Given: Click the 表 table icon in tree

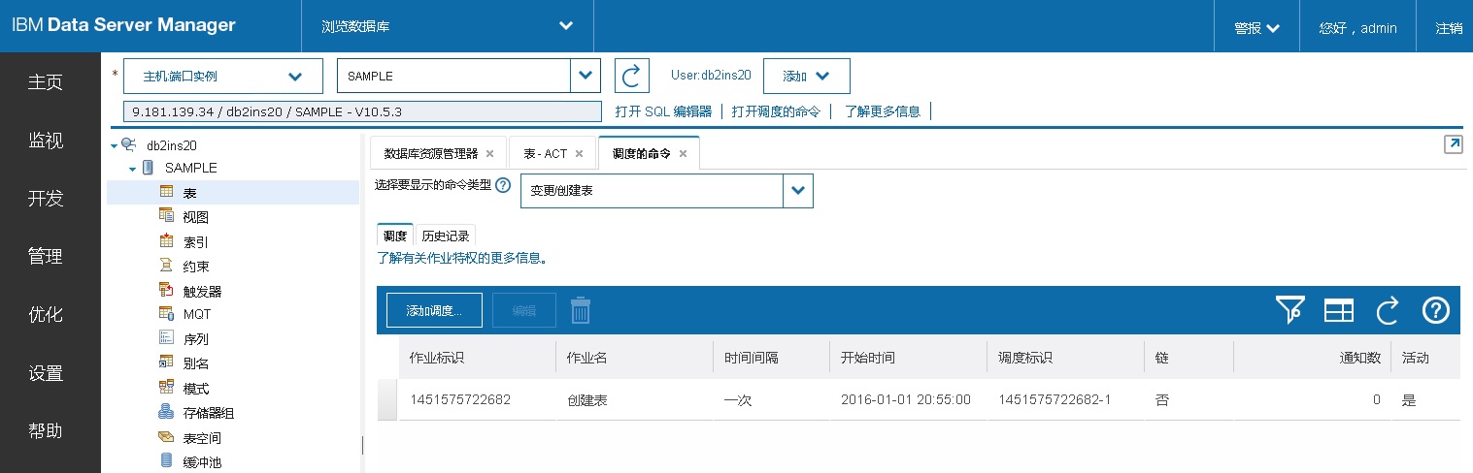Looking at the screenshot, I should (166, 192).
